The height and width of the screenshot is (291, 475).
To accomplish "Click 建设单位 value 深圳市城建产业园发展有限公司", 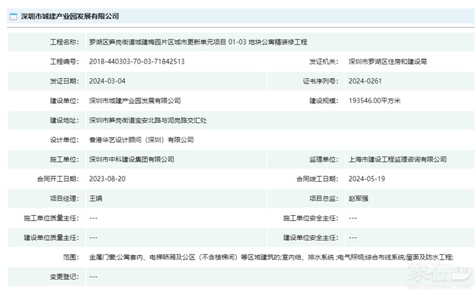I will coord(135,100).
